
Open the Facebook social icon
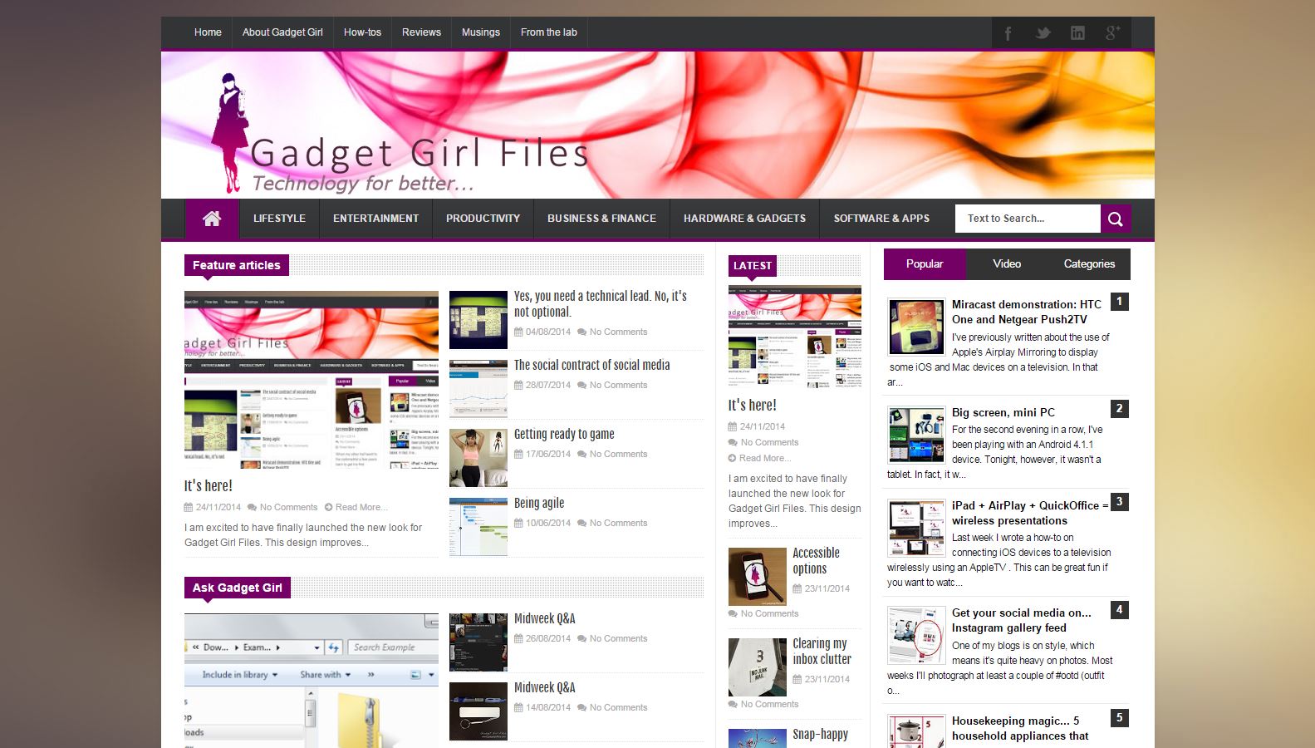(1008, 33)
